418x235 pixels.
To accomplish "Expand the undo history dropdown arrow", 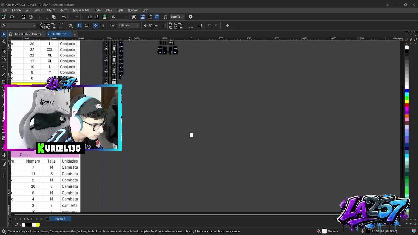I will [69, 17].
